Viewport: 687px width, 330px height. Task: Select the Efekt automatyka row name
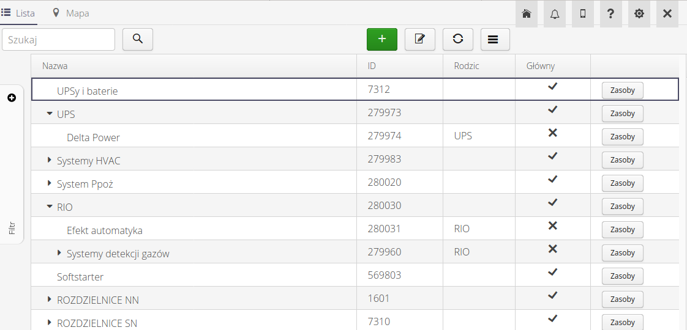[105, 230]
